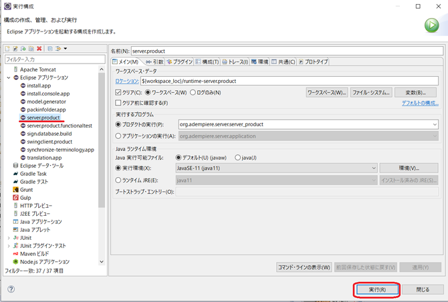Click the Node.js アプリケーション green icon
The width and height of the screenshot is (448, 302).
pos(16,261)
